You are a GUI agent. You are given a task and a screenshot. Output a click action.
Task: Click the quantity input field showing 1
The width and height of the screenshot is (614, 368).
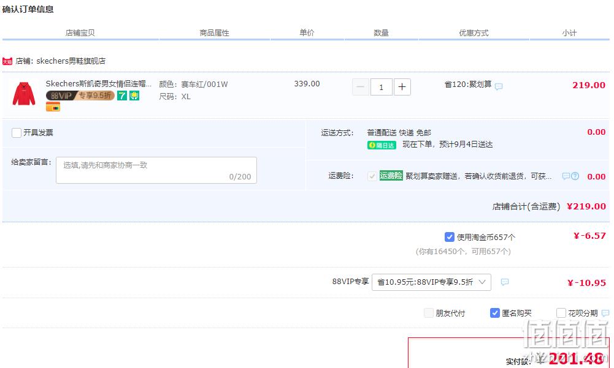point(382,87)
